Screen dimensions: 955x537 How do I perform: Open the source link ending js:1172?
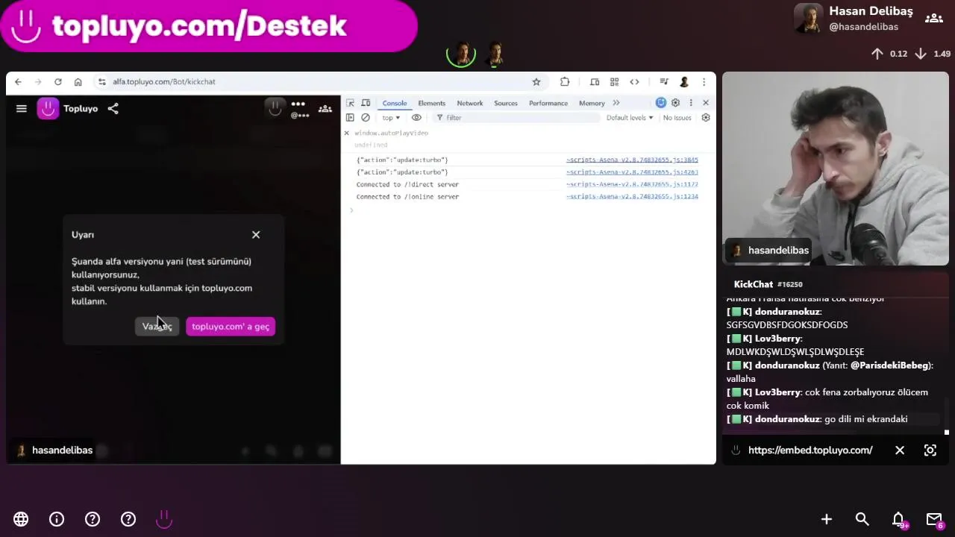(632, 185)
